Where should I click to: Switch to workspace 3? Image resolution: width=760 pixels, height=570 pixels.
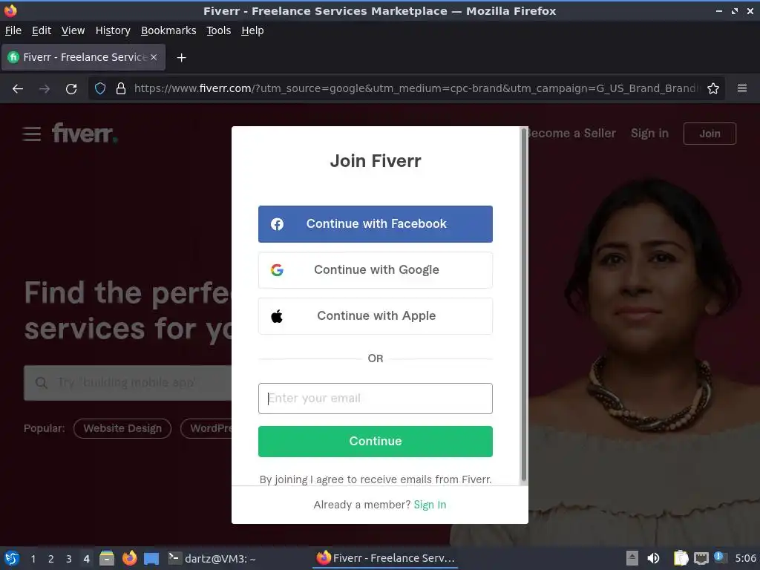click(x=69, y=559)
